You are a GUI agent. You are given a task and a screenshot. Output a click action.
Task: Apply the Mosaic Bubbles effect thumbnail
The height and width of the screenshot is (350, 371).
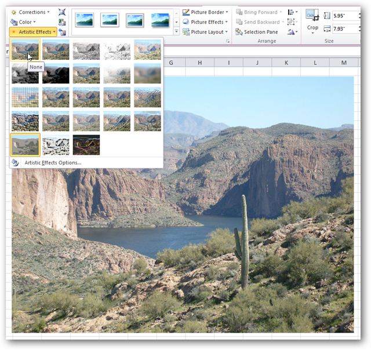coord(117,97)
